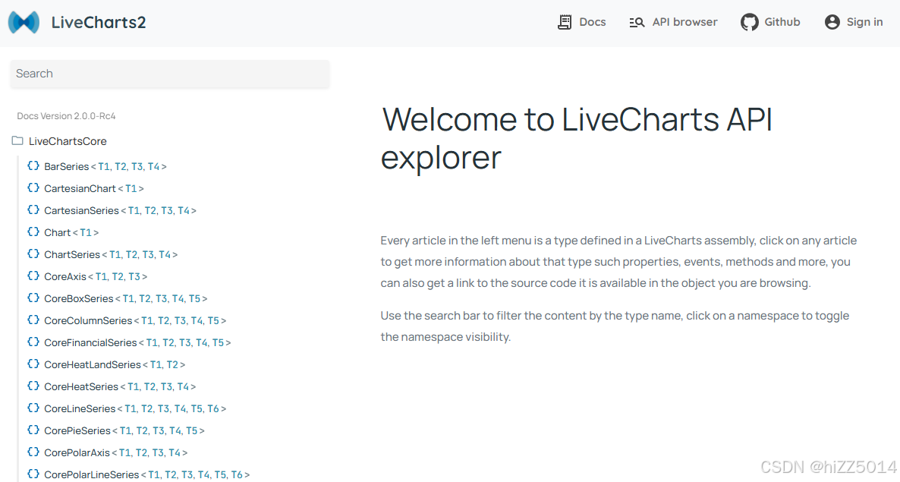Click braces icon next to CorePolarLineSeries
The width and height of the screenshot is (900, 482).
33,474
